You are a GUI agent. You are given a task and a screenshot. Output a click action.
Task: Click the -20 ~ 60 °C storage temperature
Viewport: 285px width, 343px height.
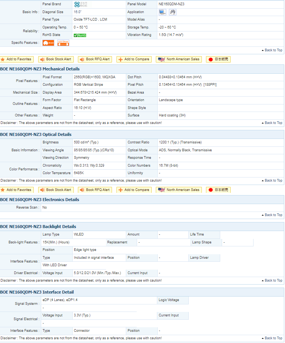coord(167,27)
